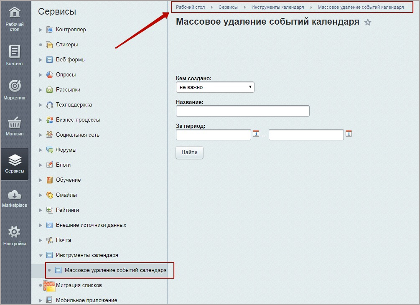
Task: Click the Найти search button
Action: tap(189, 152)
